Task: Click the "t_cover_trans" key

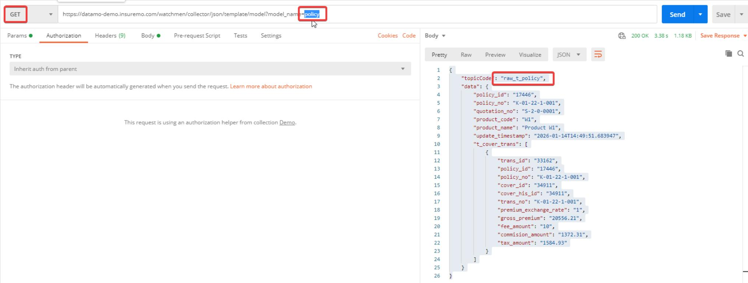Action: (496, 144)
